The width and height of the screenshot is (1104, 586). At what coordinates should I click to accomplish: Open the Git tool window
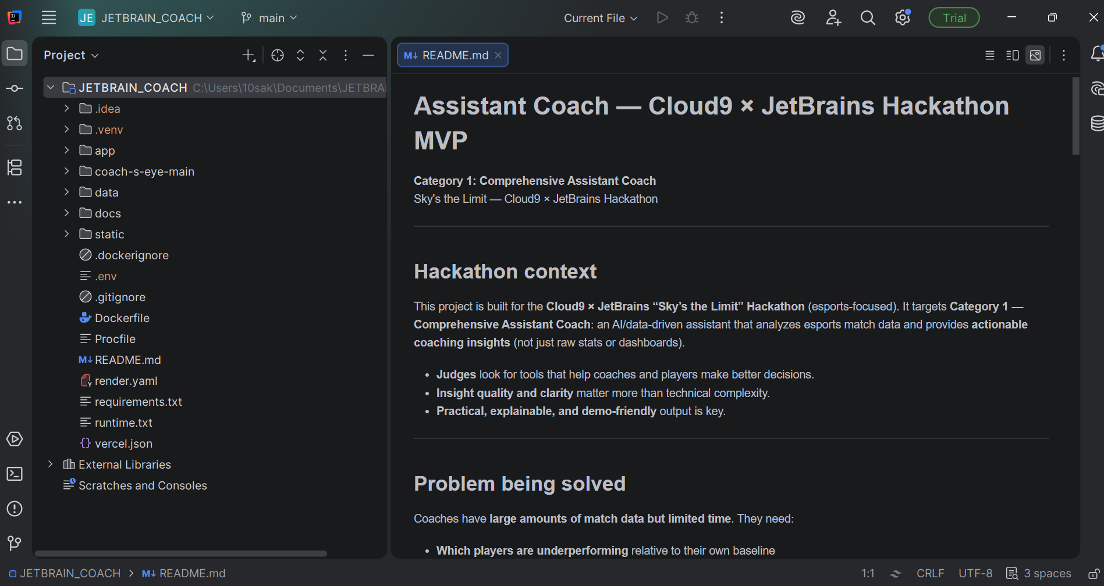click(15, 544)
